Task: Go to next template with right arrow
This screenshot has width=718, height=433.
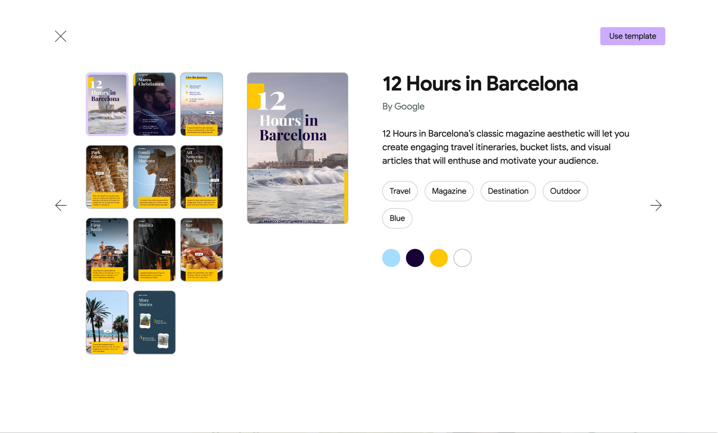Action: point(656,205)
